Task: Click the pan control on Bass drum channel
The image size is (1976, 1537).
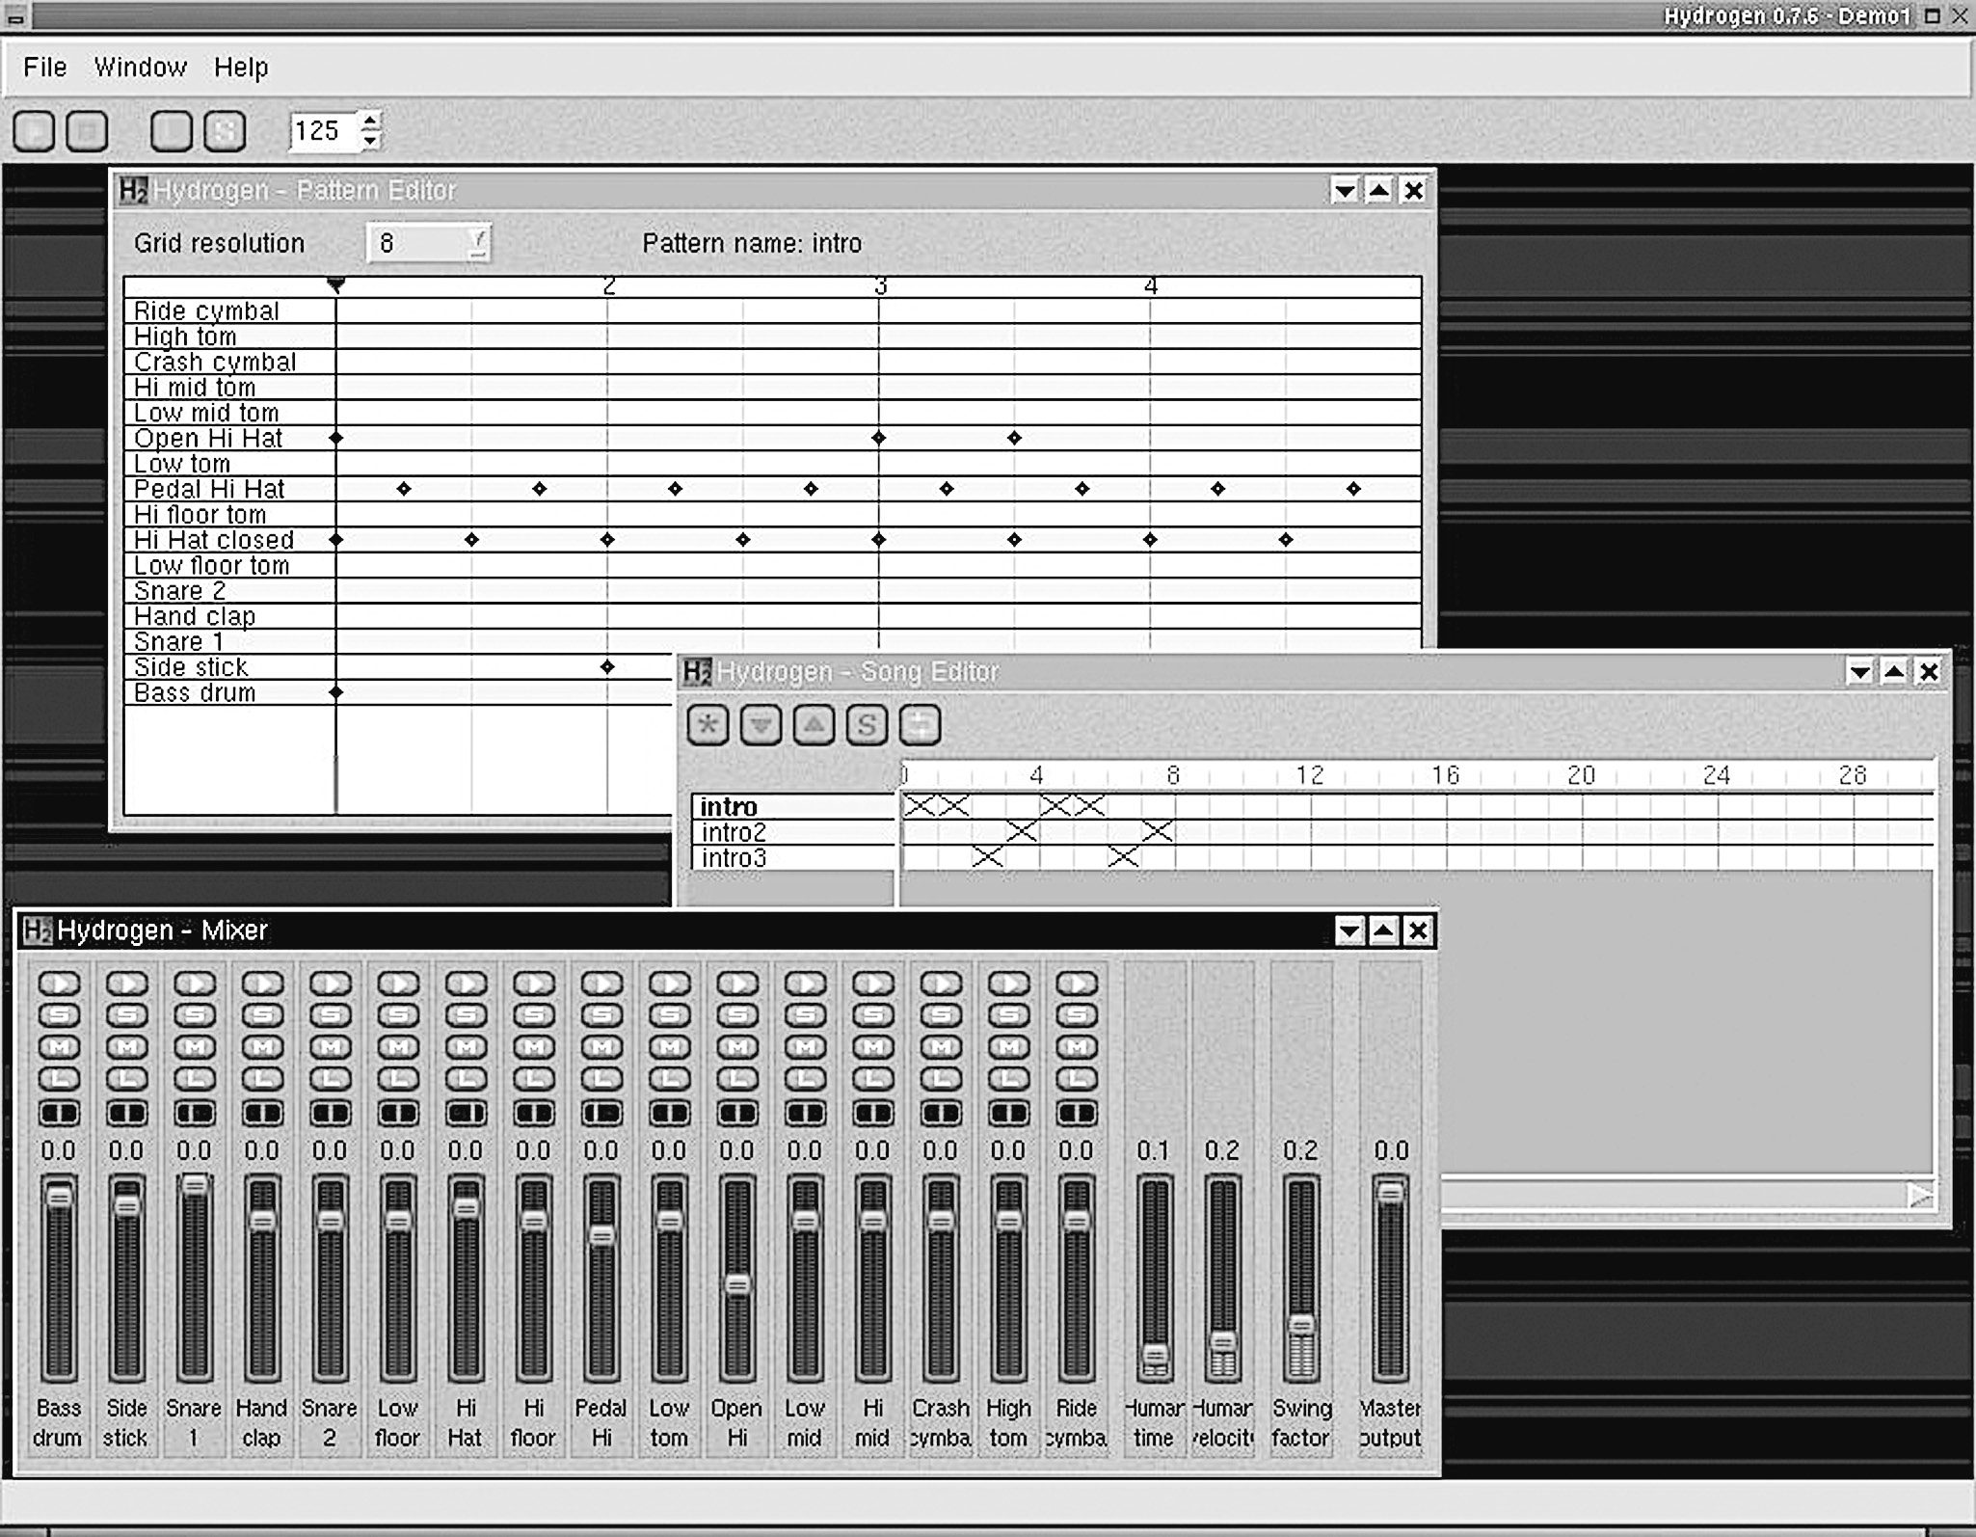Action: (59, 1114)
